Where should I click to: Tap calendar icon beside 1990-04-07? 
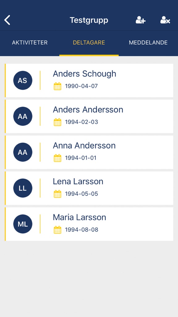point(57,86)
